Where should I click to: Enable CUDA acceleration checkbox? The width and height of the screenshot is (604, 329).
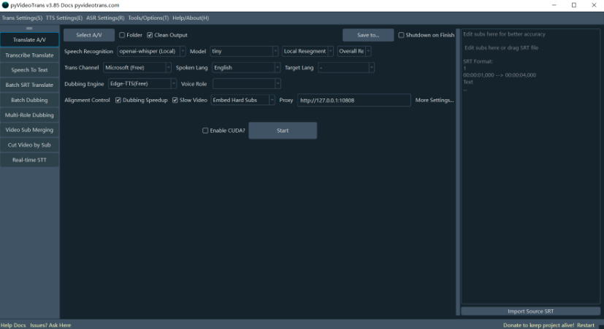click(x=205, y=131)
